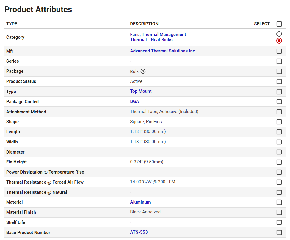Click the 'Attachment Method' row label
The image size is (290, 240).
tap(26, 112)
